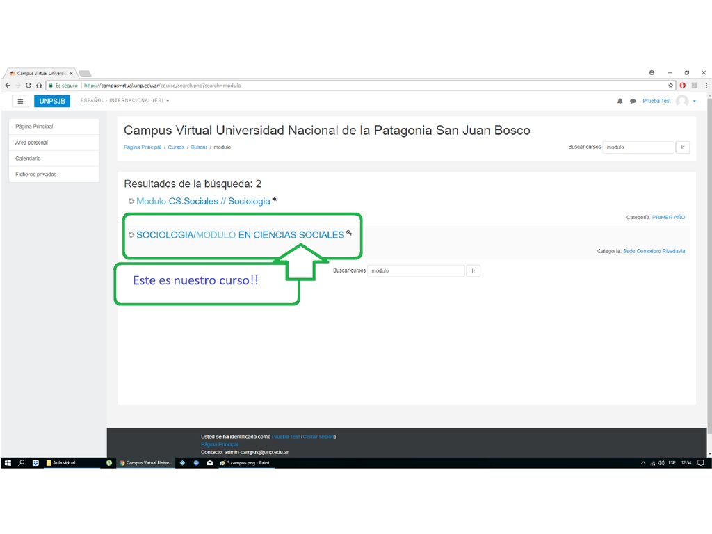
Task: Open Dropbox from the taskbar
Action: (35, 462)
